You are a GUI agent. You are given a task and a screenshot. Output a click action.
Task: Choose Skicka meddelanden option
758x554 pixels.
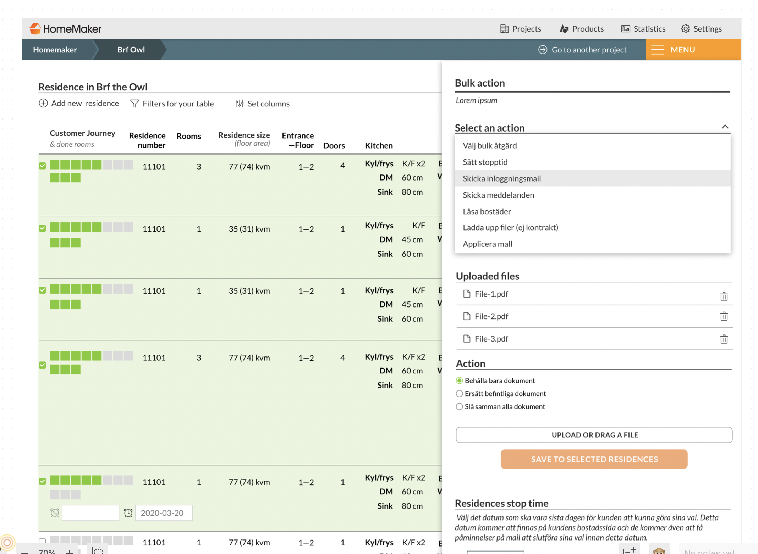point(593,195)
